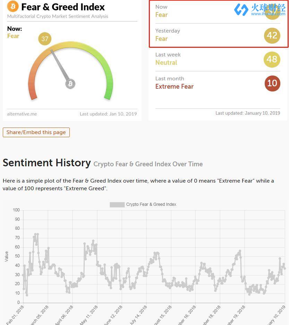
Task: Select the Fear & Greed Index title
Action: [x=63, y=7]
